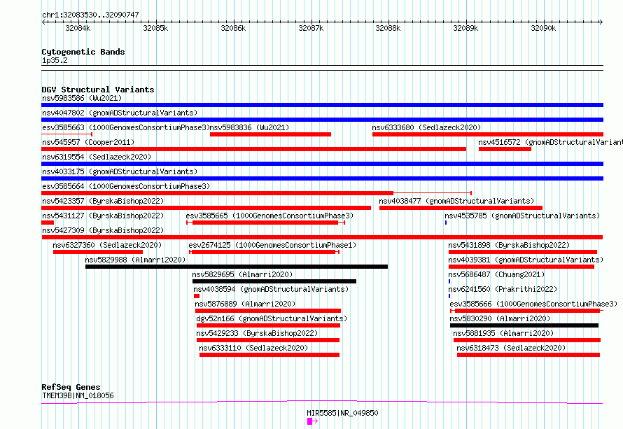Click nsv5830290 (Almarri2020) label
The width and height of the screenshot is (623, 429).
[x=500, y=318]
